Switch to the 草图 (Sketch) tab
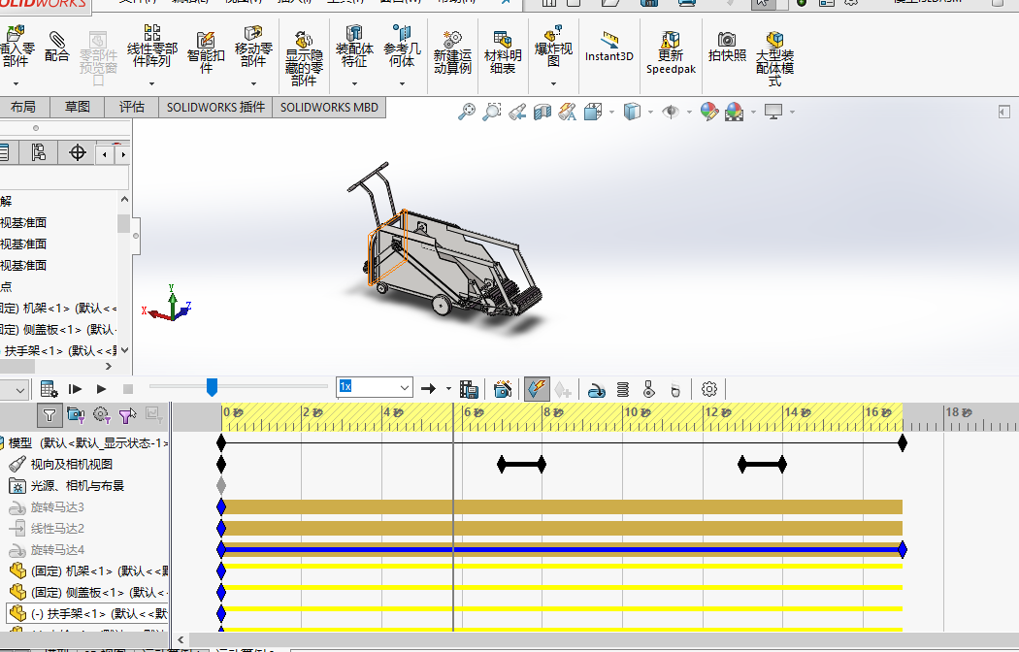 (78, 107)
